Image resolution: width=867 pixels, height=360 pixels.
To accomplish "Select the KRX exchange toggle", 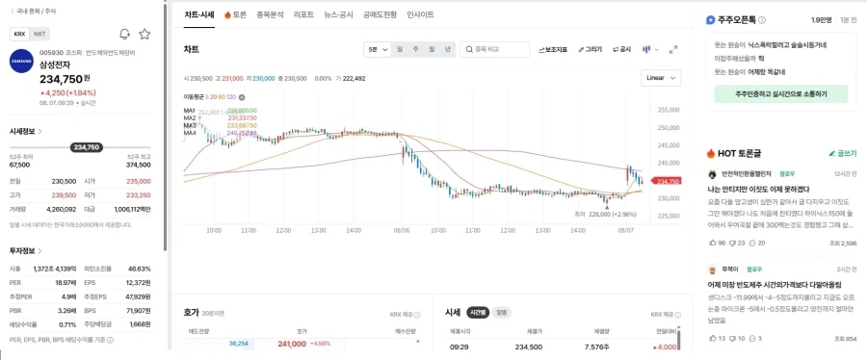I will 20,34.
